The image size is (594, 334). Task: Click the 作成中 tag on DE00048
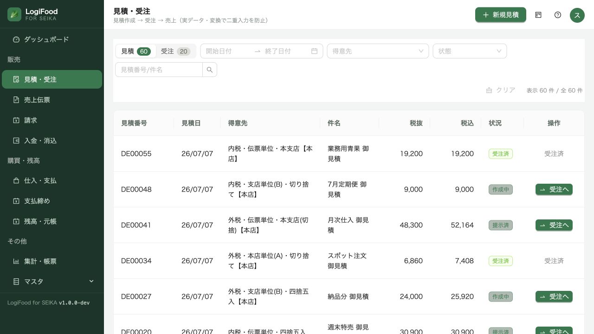(x=501, y=189)
